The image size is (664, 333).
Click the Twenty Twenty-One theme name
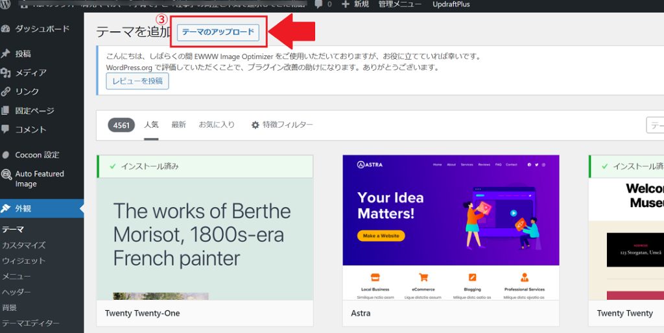click(x=142, y=314)
